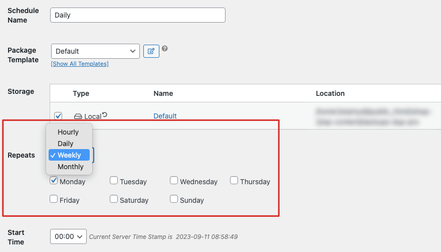Click the Schedule Name input field
The image size is (441, 252).
point(138,15)
